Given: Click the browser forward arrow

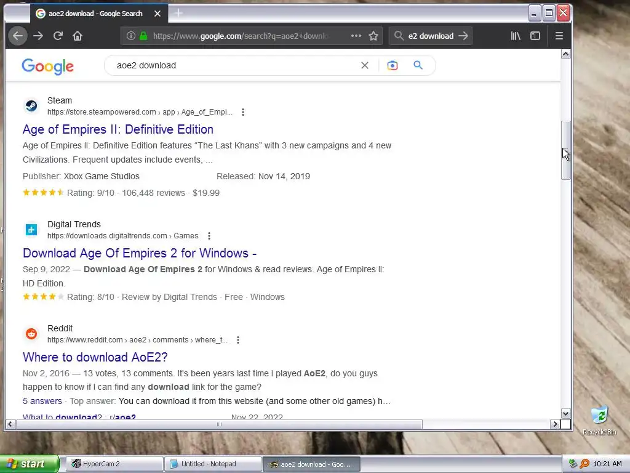Looking at the screenshot, I should [x=38, y=36].
